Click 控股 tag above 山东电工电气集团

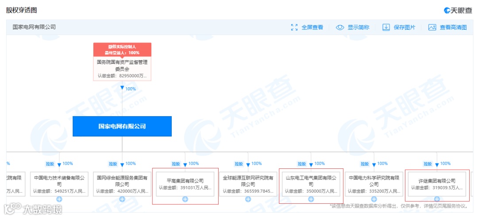tap(302, 164)
